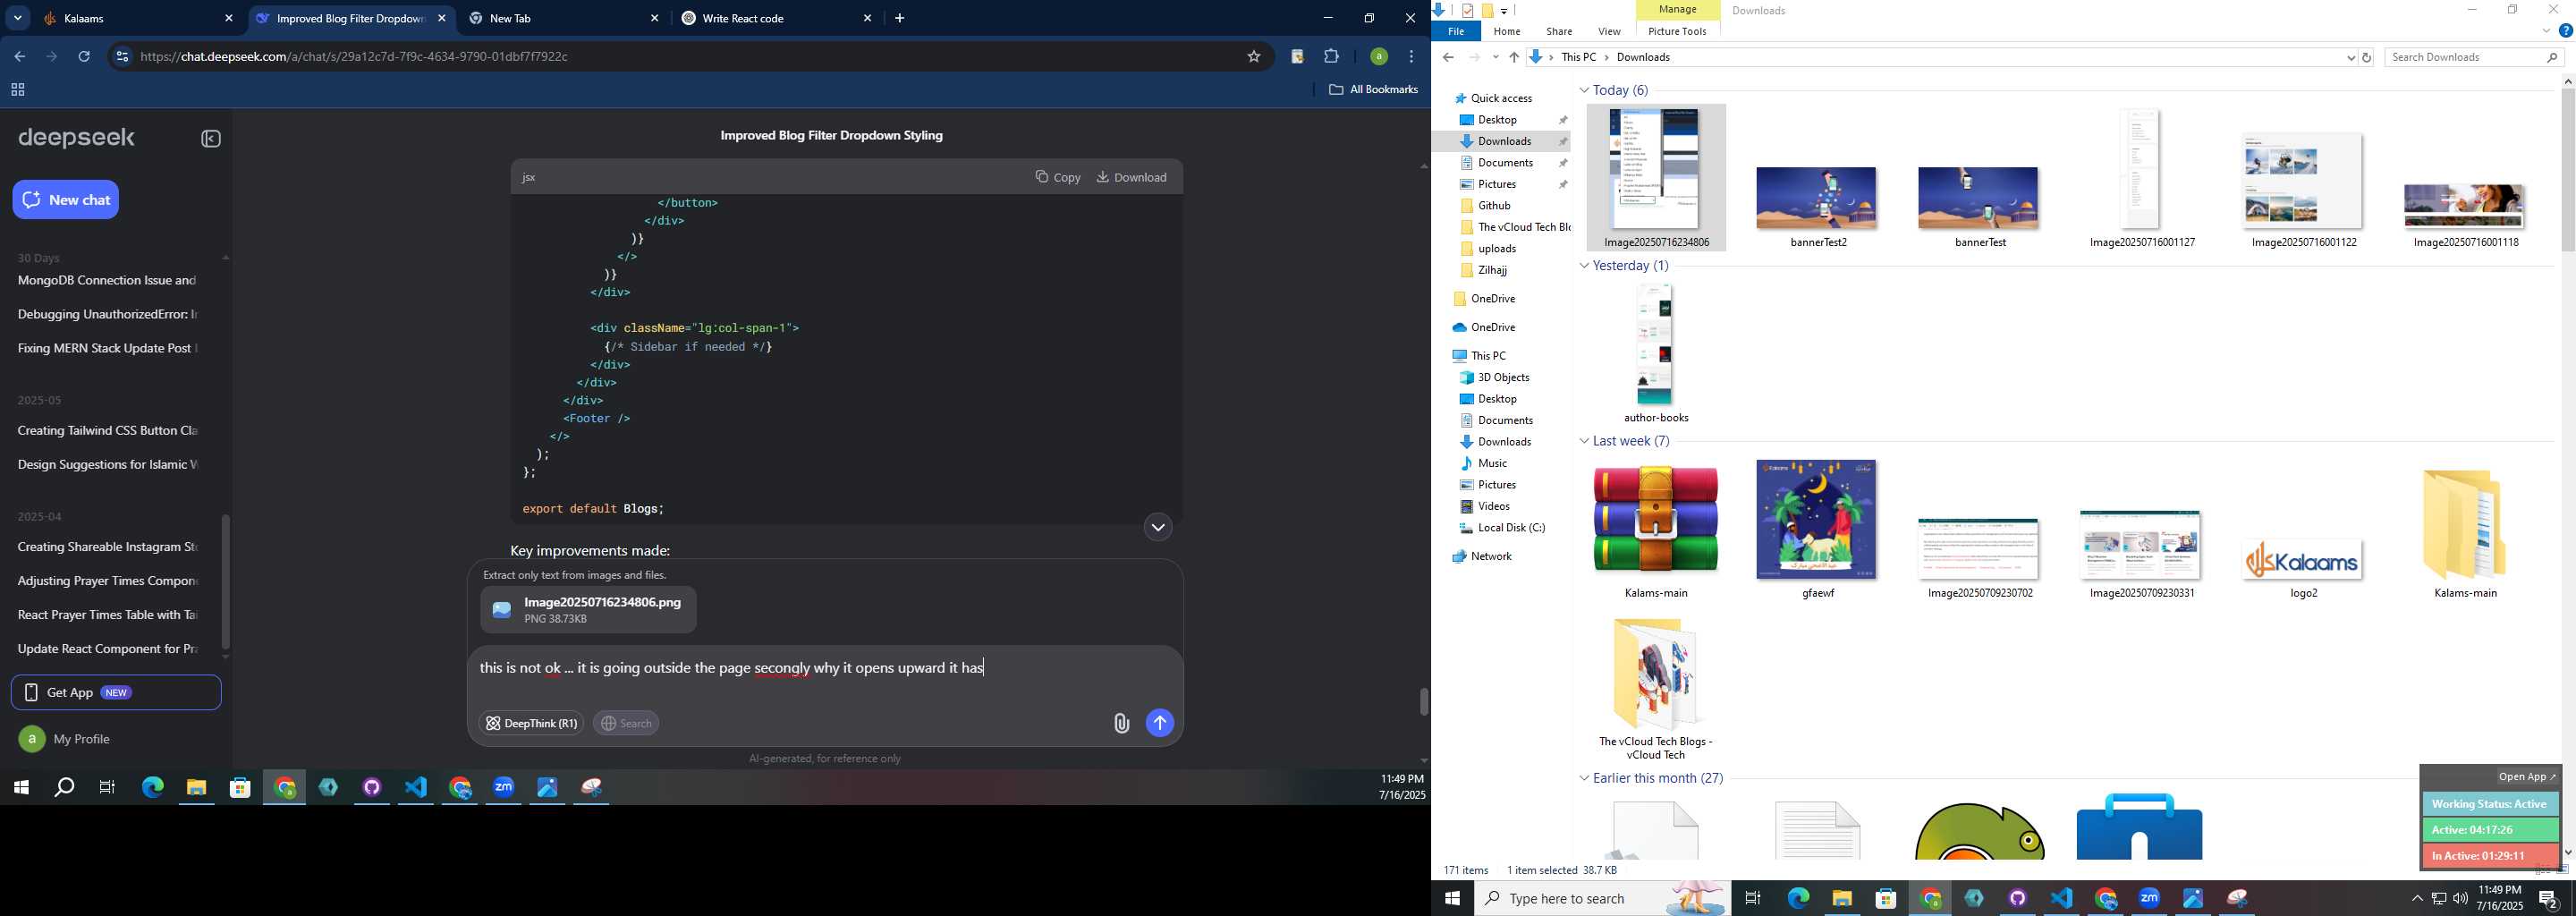
Task: Collapse the Yesterday (1) group
Action: (1584, 266)
